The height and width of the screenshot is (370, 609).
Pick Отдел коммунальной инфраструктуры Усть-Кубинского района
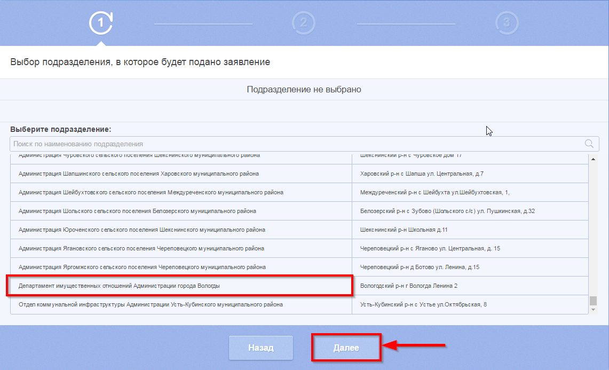coord(151,304)
